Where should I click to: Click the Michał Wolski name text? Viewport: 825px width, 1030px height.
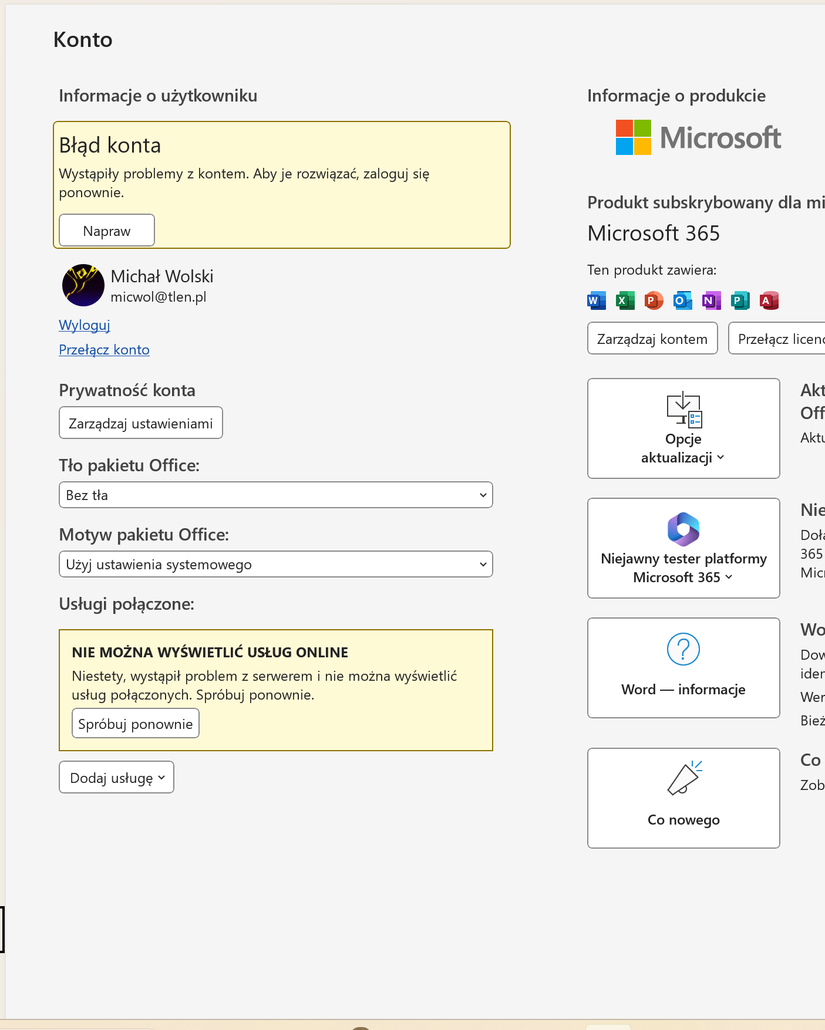pyautogui.click(x=162, y=276)
